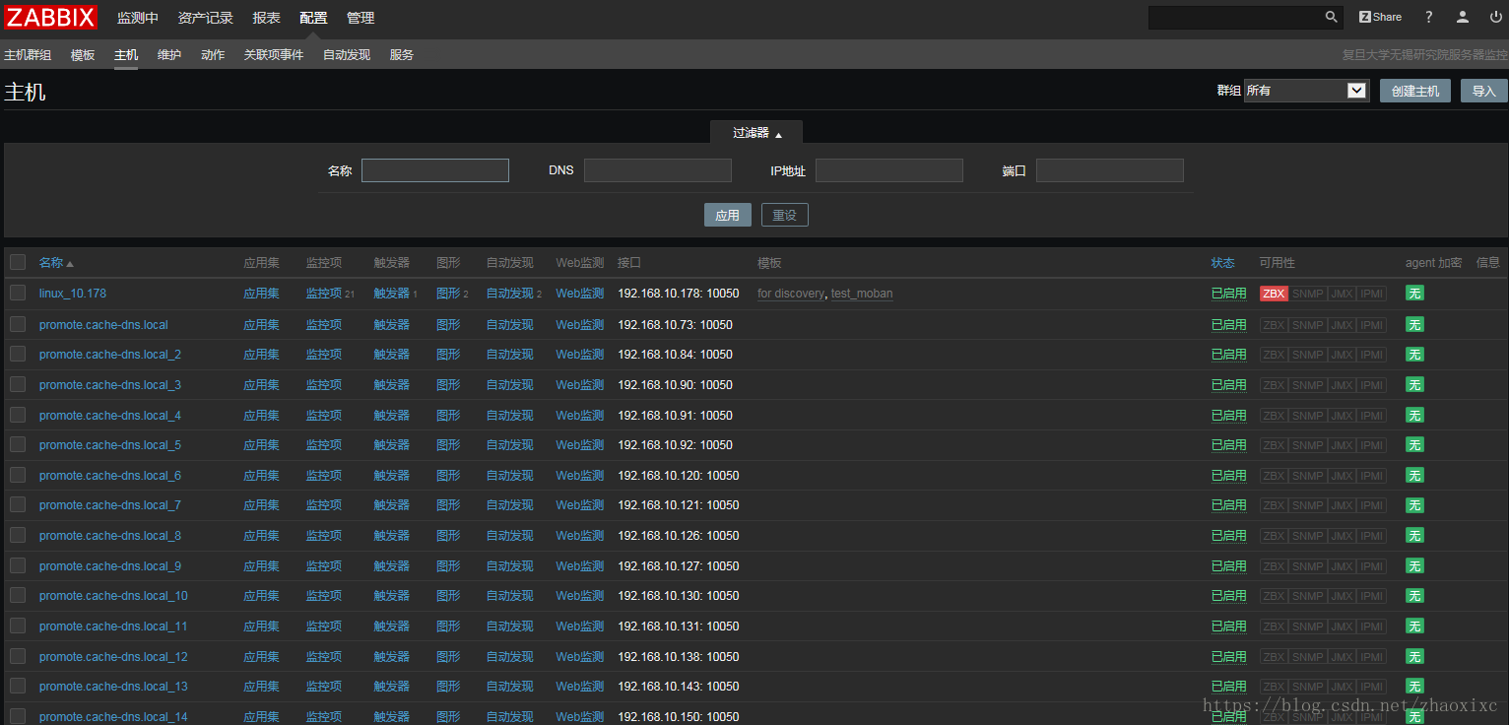Click the IPMI badge for promote.cache-dns.local_5
This screenshot has height=725, width=1509.
[x=1372, y=445]
